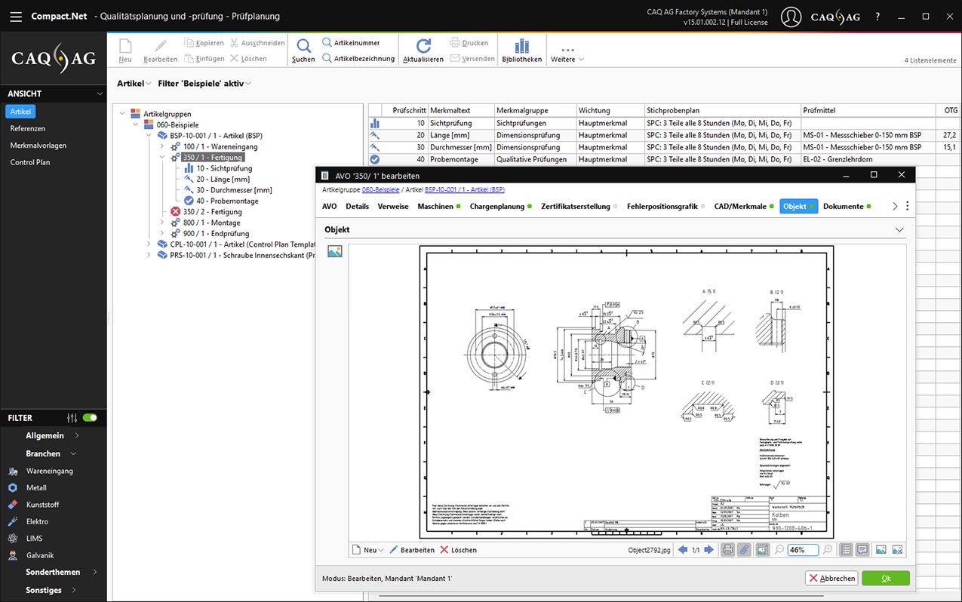Viewport: 962px width, 602px height.
Task: Open the 060-Beispiele breadcrumb link
Action: click(x=380, y=190)
